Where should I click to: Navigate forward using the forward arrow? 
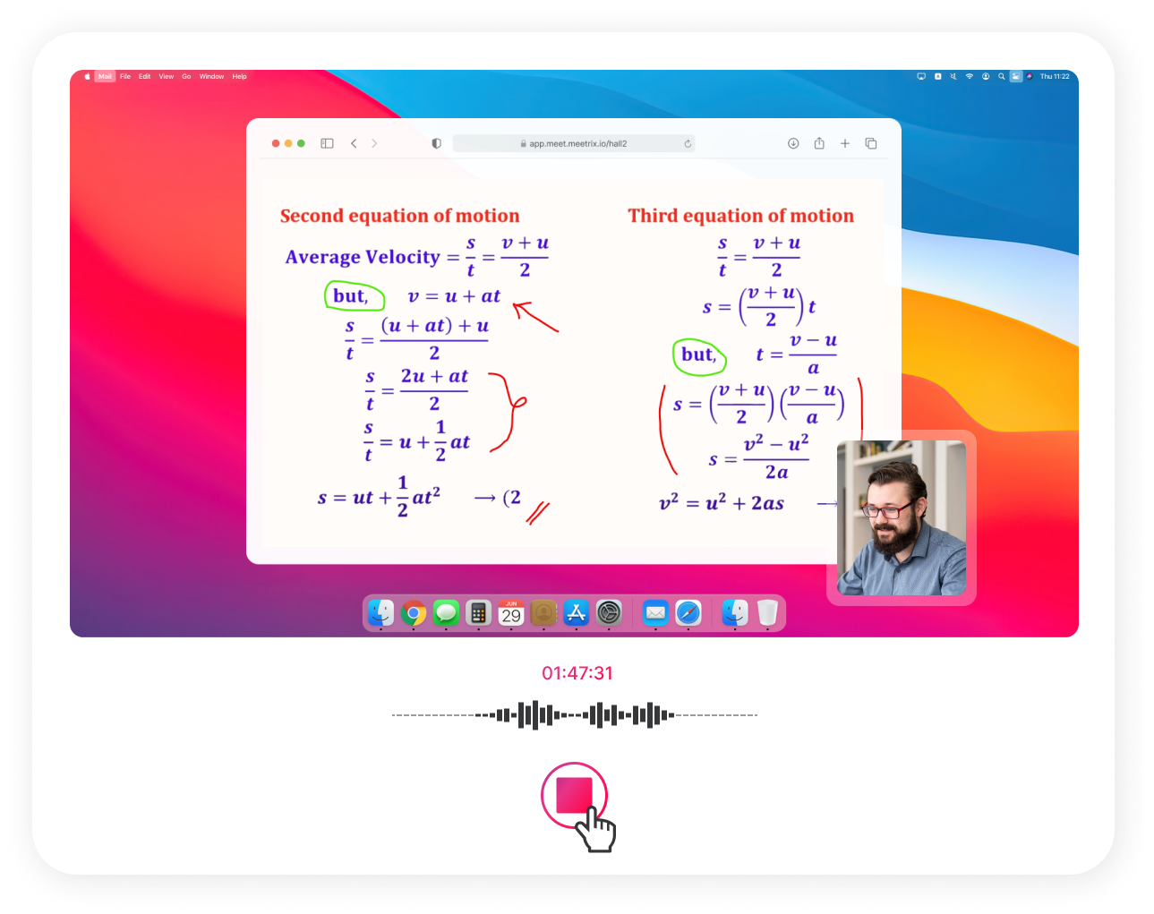pos(374,143)
